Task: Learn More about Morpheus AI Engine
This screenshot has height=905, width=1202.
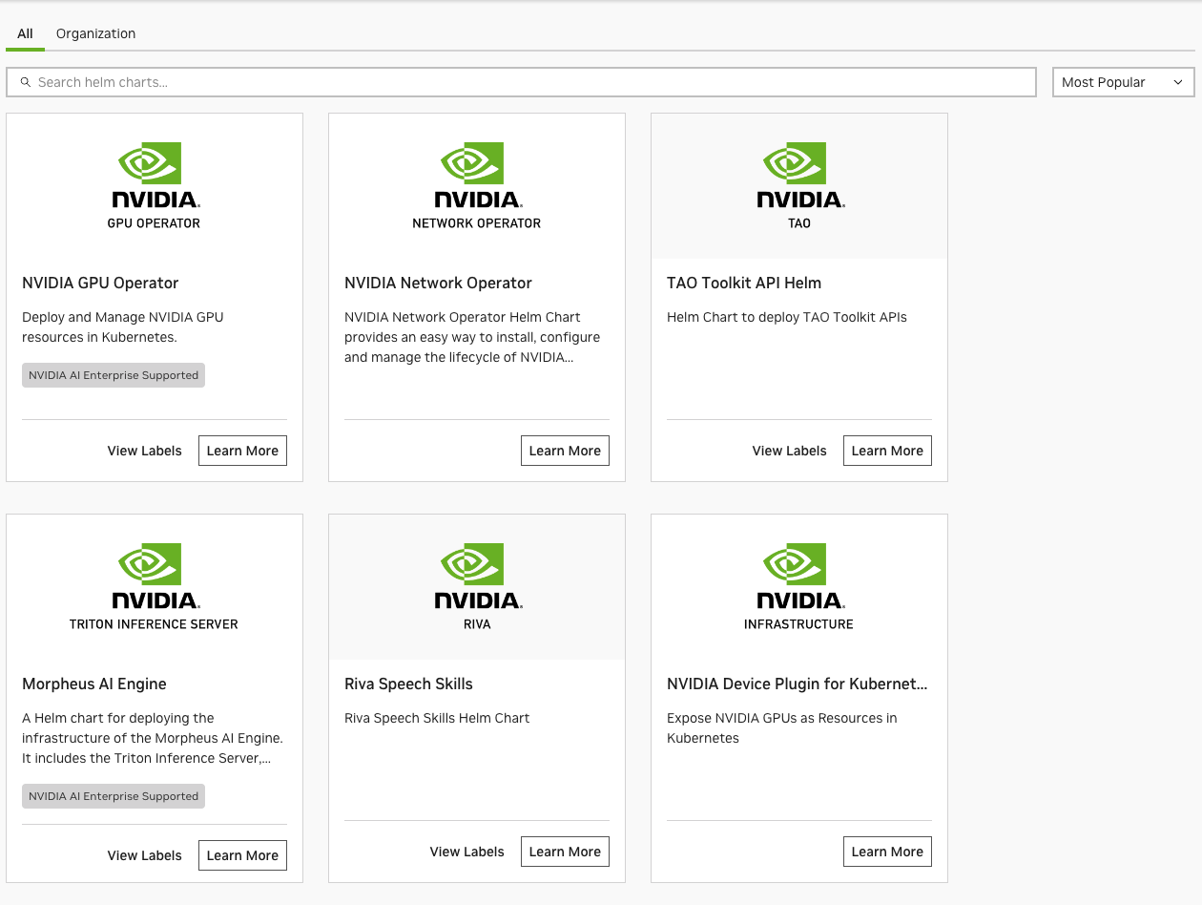Action: click(x=242, y=855)
